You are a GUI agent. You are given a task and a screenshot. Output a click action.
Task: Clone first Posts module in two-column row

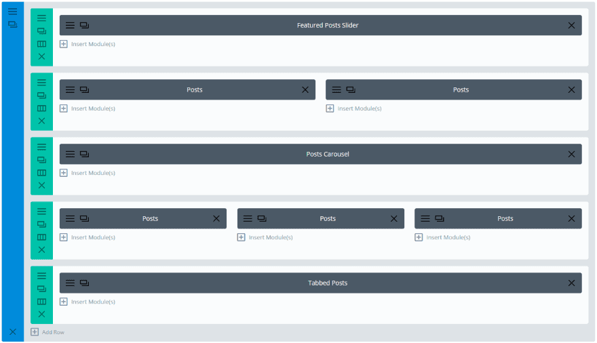pyautogui.click(x=84, y=89)
